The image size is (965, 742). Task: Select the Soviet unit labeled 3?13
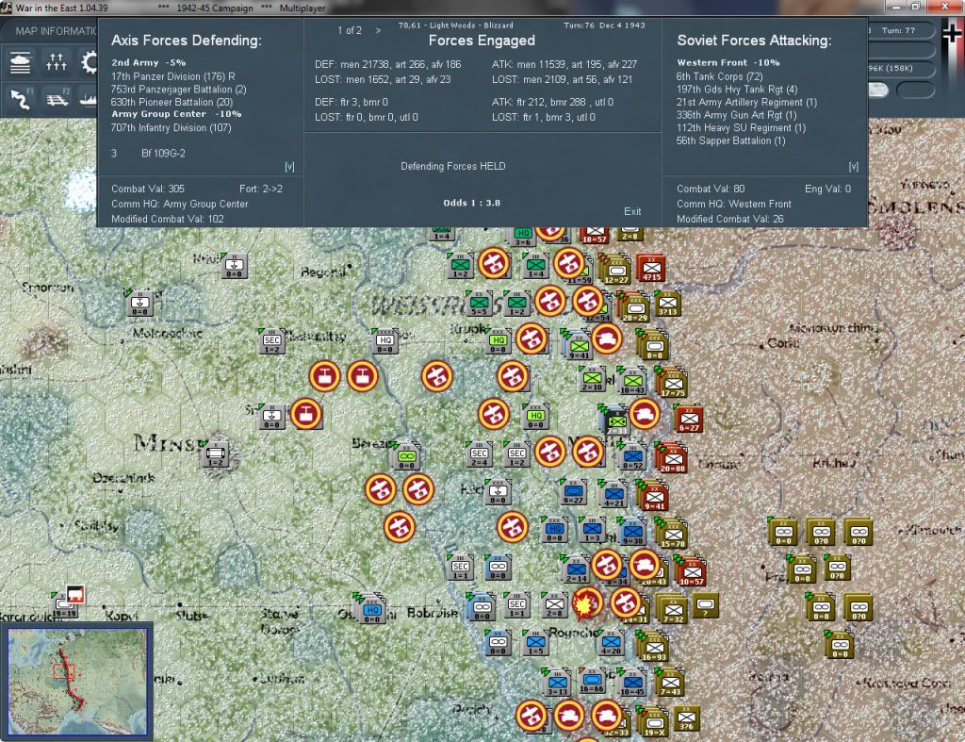pos(668,305)
